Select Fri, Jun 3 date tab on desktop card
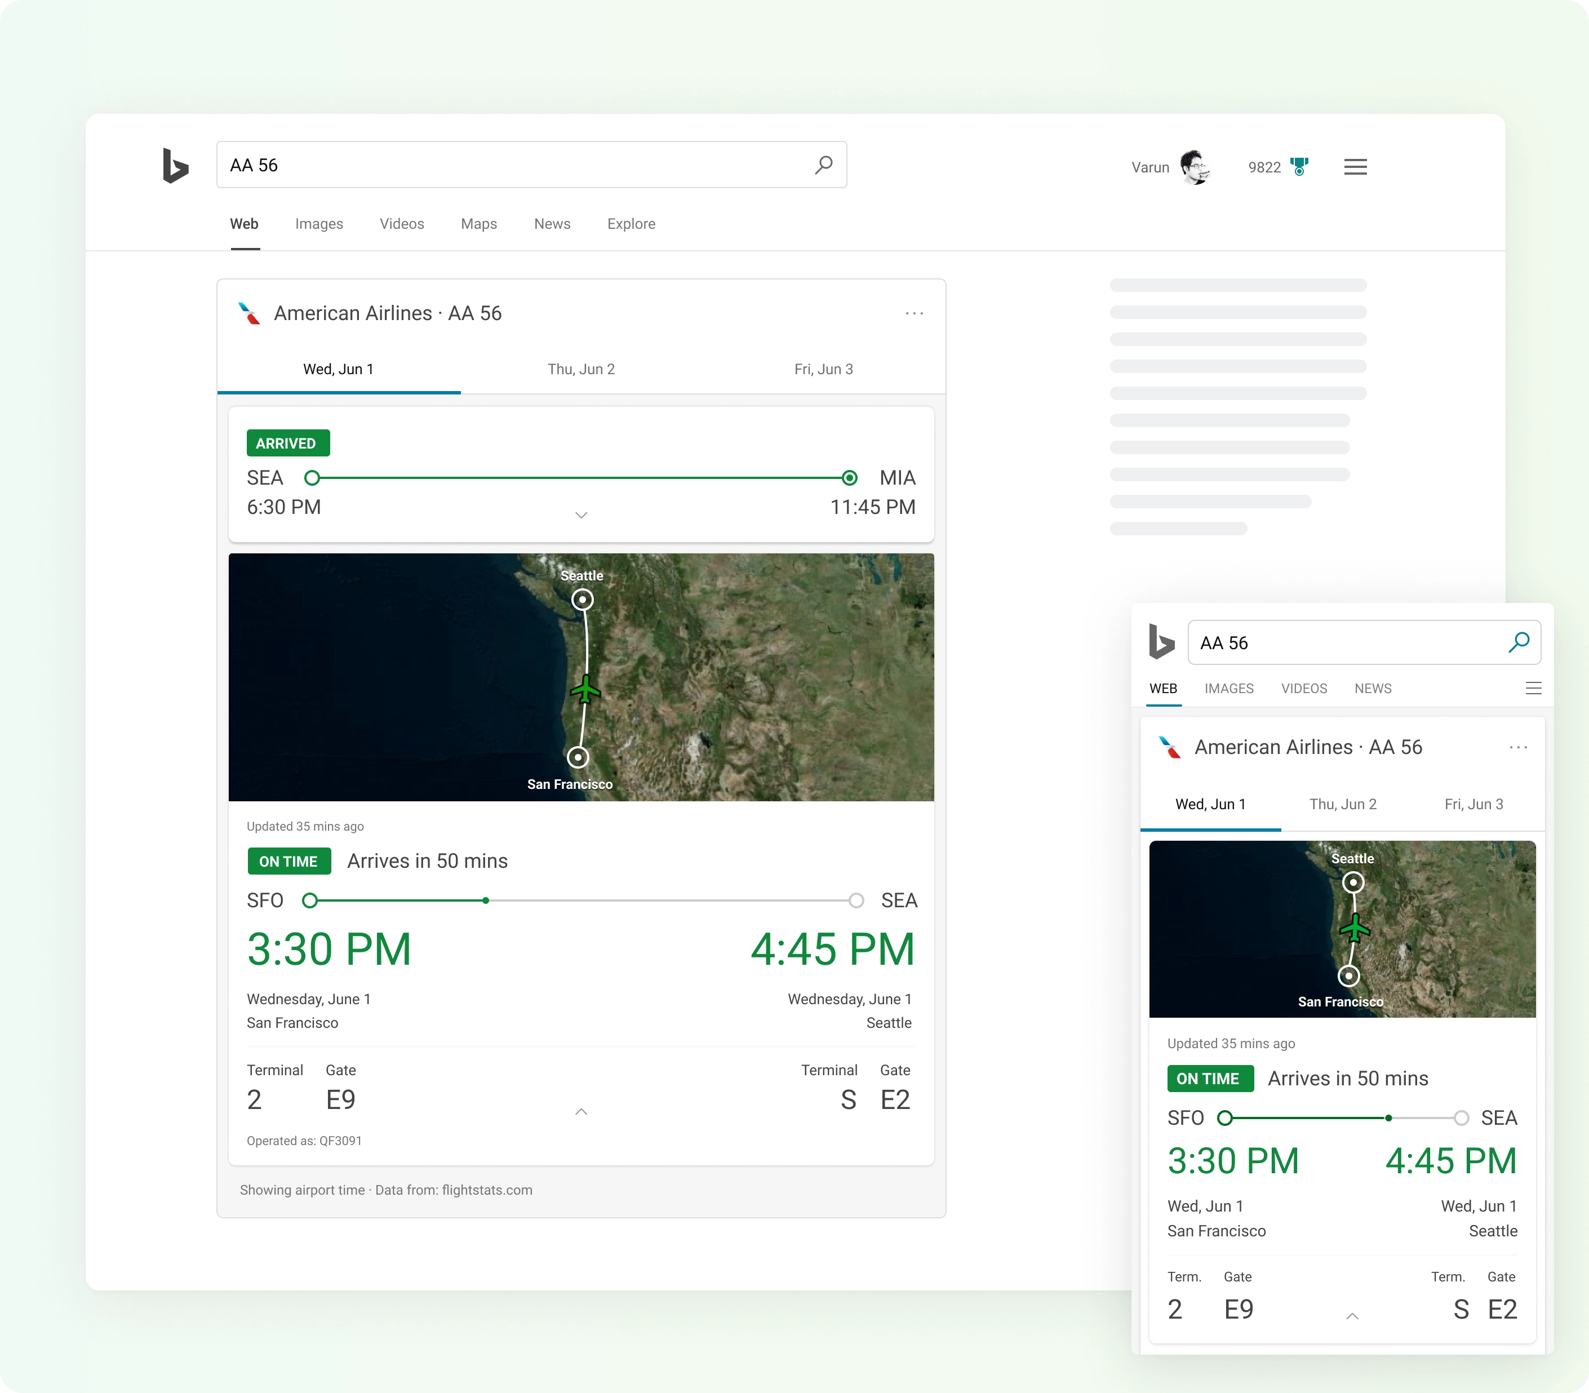1589x1393 pixels. click(824, 369)
